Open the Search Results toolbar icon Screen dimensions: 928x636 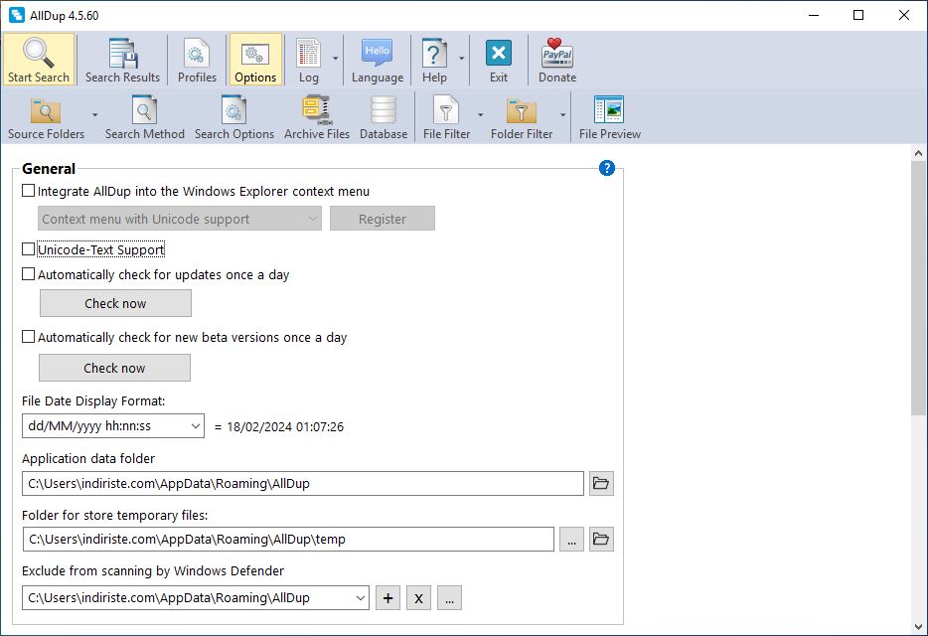122,54
